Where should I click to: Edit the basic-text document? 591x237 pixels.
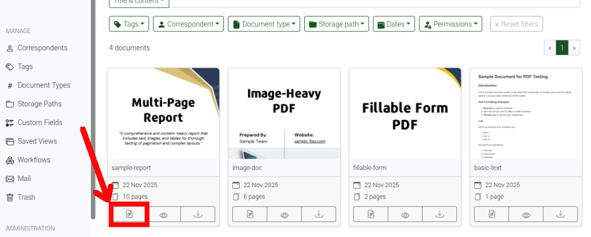coord(492,214)
